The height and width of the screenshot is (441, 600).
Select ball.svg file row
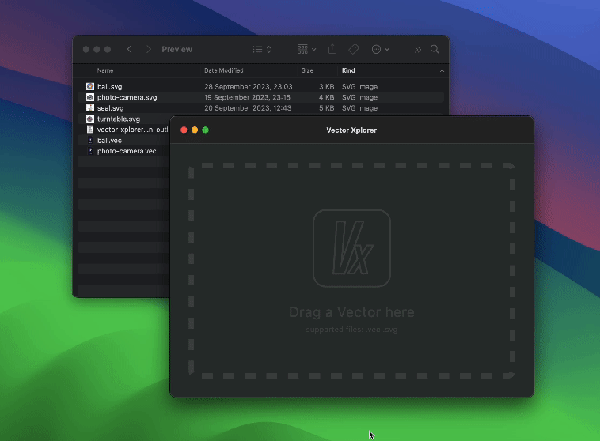(260, 87)
